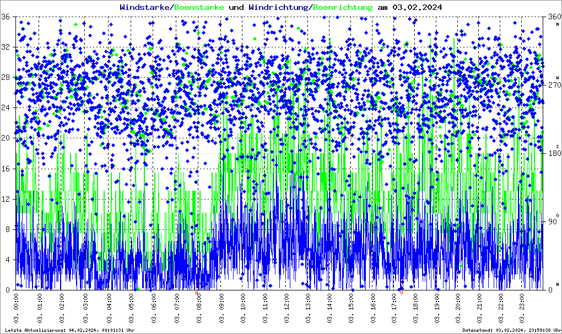Click the wind speed axis value "24"
Screen dimensions: 562x334
point(6,108)
